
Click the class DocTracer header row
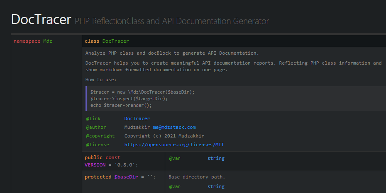[107, 41]
